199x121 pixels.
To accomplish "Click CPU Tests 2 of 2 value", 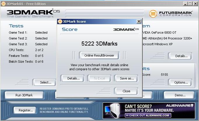I will [39, 50].
